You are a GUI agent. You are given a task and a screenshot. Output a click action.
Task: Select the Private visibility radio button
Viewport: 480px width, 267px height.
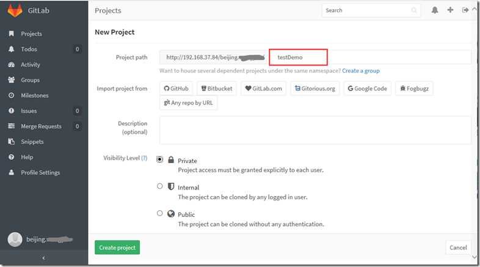point(160,159)
